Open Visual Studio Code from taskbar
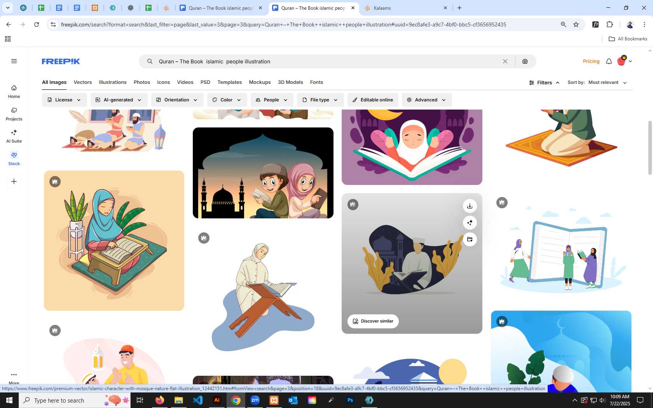This screenshot has height=408, width=653. tap(198, 400)
